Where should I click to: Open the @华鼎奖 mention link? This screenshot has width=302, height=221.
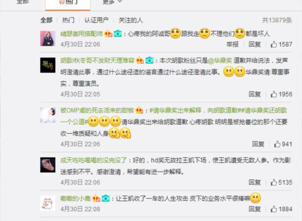click(x=220, y=61)
